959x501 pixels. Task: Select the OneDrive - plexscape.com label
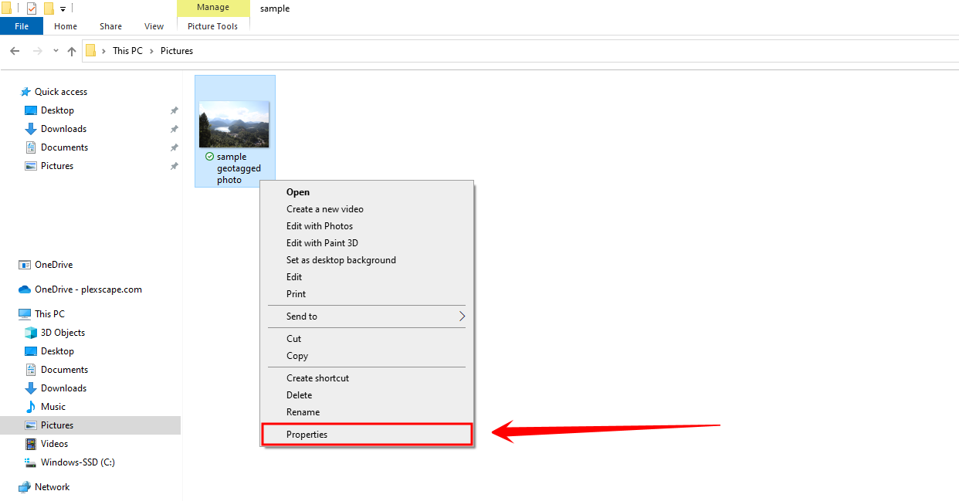pos(88,289)
